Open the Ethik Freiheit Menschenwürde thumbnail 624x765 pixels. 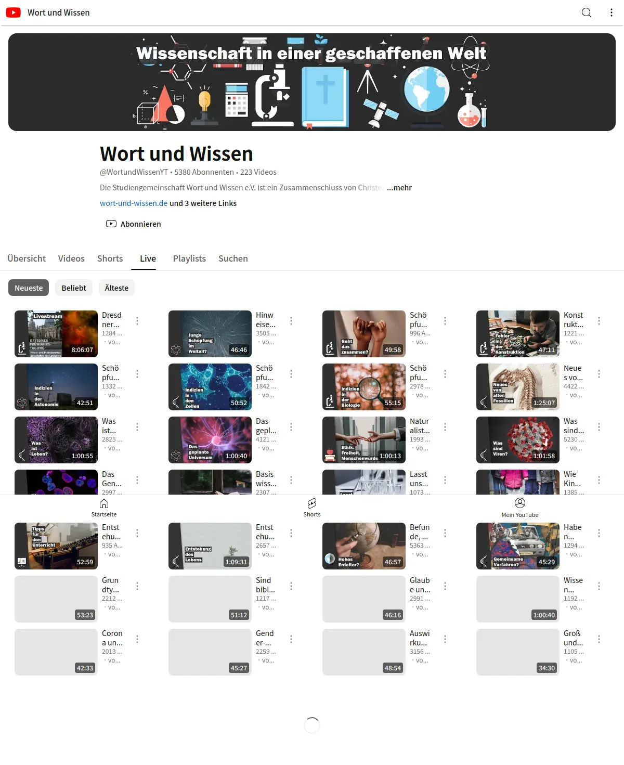pyautogui.click(x=364, y=440)
